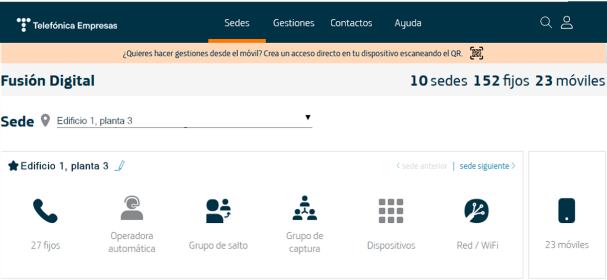Click the fixed lines phone icon
Viewport: 607px width, 280px height.
click(45, 211)
